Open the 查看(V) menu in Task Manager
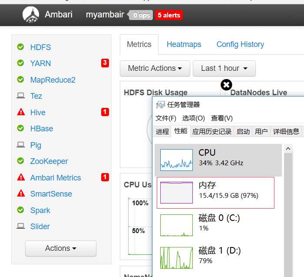The height and width of the screenshot is (277, 304). 221,118
